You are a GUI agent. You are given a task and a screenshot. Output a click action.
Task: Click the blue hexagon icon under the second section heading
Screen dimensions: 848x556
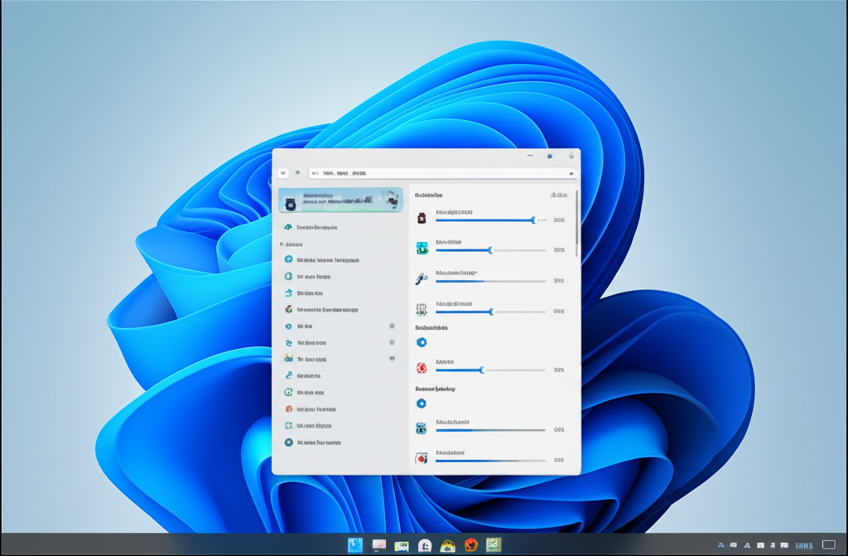422,342
